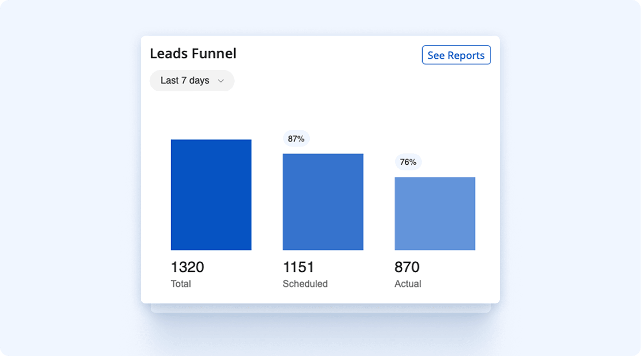Click the 870 actual count

(x=407, y=267)
